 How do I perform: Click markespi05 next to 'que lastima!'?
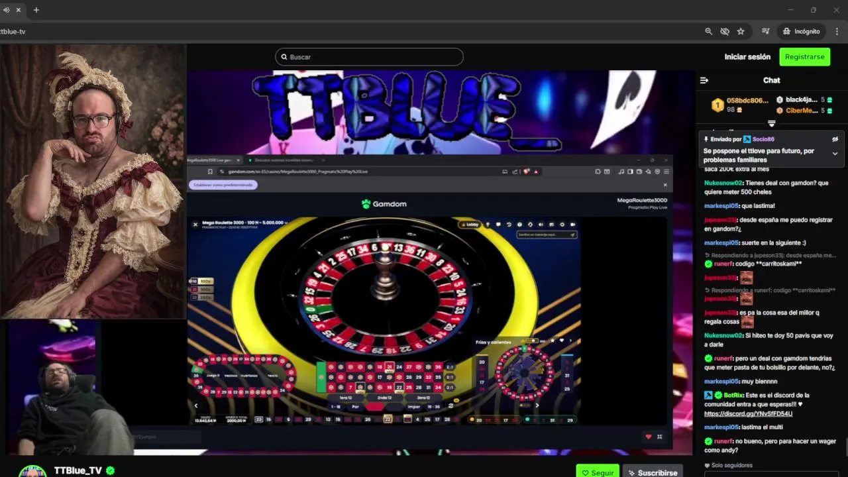click(x=721, y=206)
